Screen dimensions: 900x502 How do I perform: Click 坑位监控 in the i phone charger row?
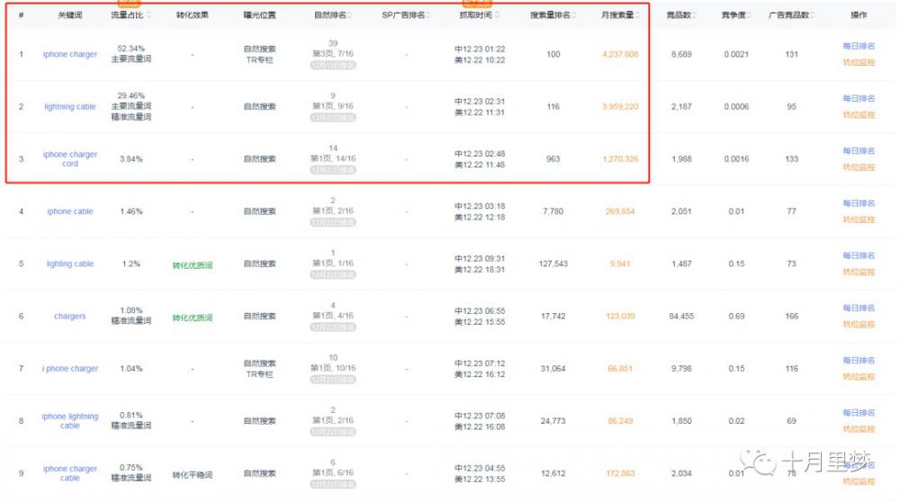(859, 376)
